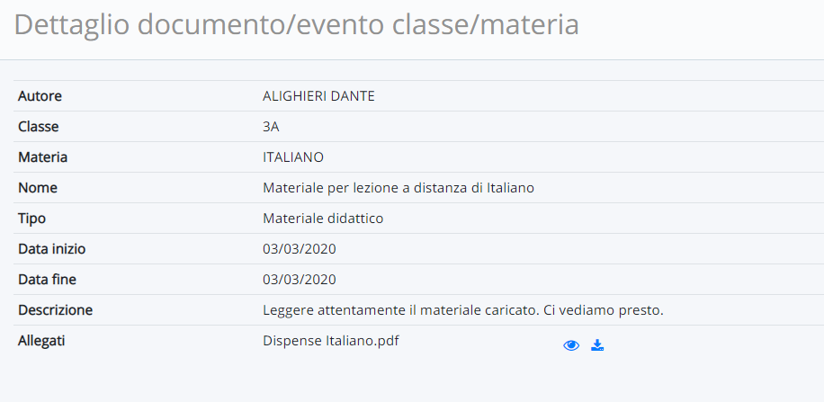This screenshot has height=402, width=824.
Task: Click the Materia field label
Action: [42, 157]
